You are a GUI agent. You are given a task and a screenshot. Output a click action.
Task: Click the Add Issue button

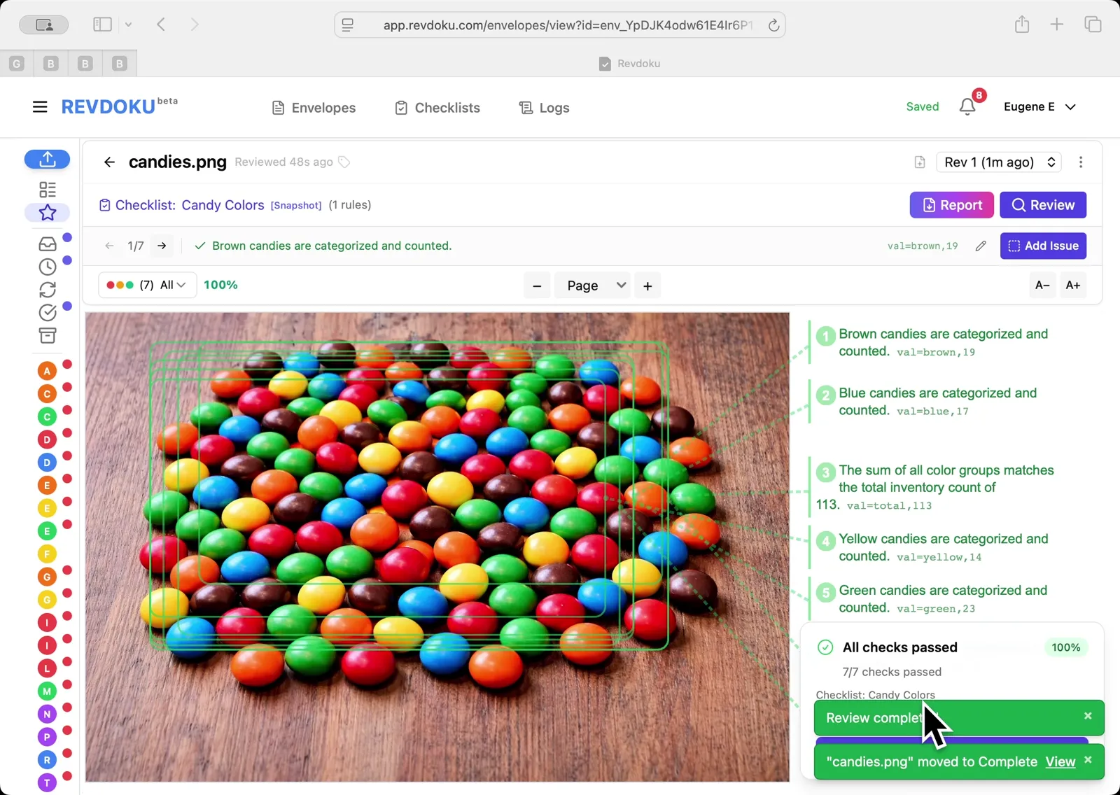point(1043,246)
